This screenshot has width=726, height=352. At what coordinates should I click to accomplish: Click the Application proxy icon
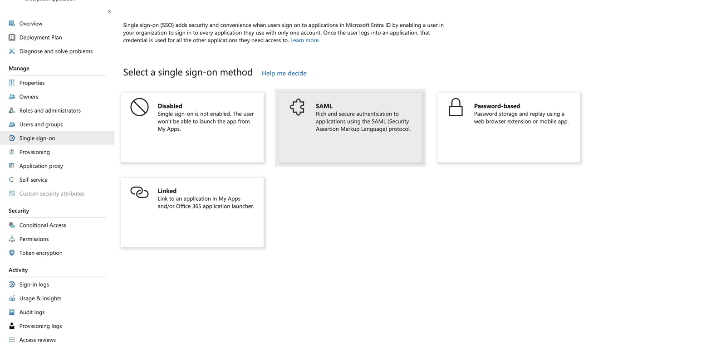click(x=12, y=166)
